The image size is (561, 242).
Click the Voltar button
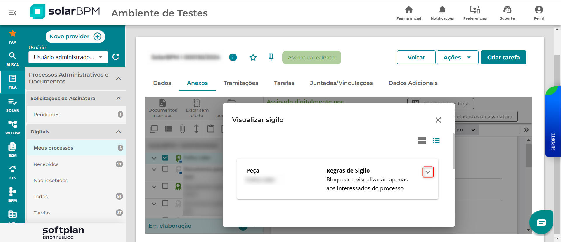click(416, 57)
